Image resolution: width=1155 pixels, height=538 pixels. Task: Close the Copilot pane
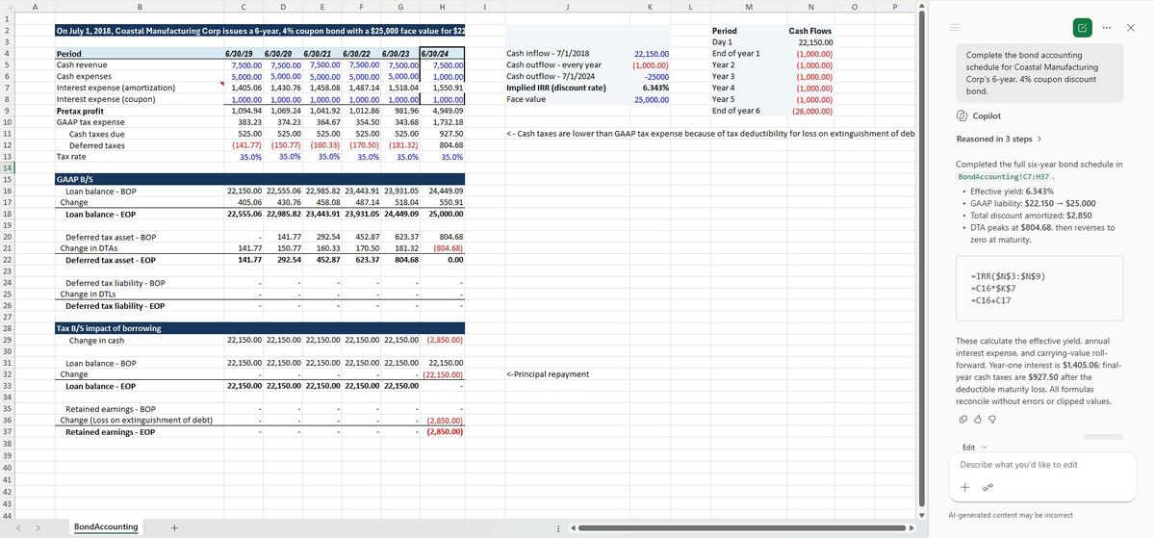coord(1131,28)
